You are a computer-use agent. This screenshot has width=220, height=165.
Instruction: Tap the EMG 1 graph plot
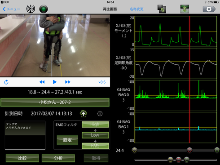[x=176, y=127]
